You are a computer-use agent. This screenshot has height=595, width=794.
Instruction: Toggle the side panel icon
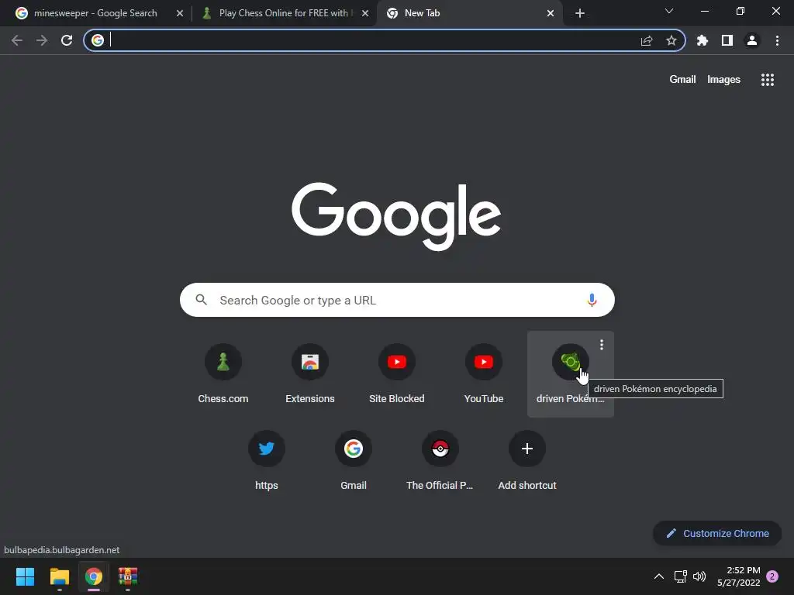(x=727, y=40)
